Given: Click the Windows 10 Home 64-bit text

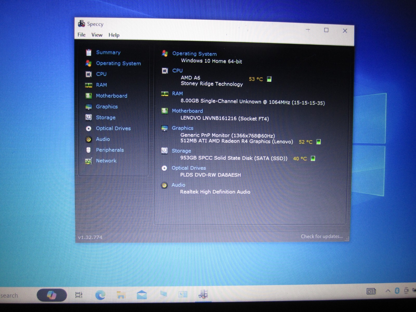Looking at the screenshot, I should (x=211, y=61).
